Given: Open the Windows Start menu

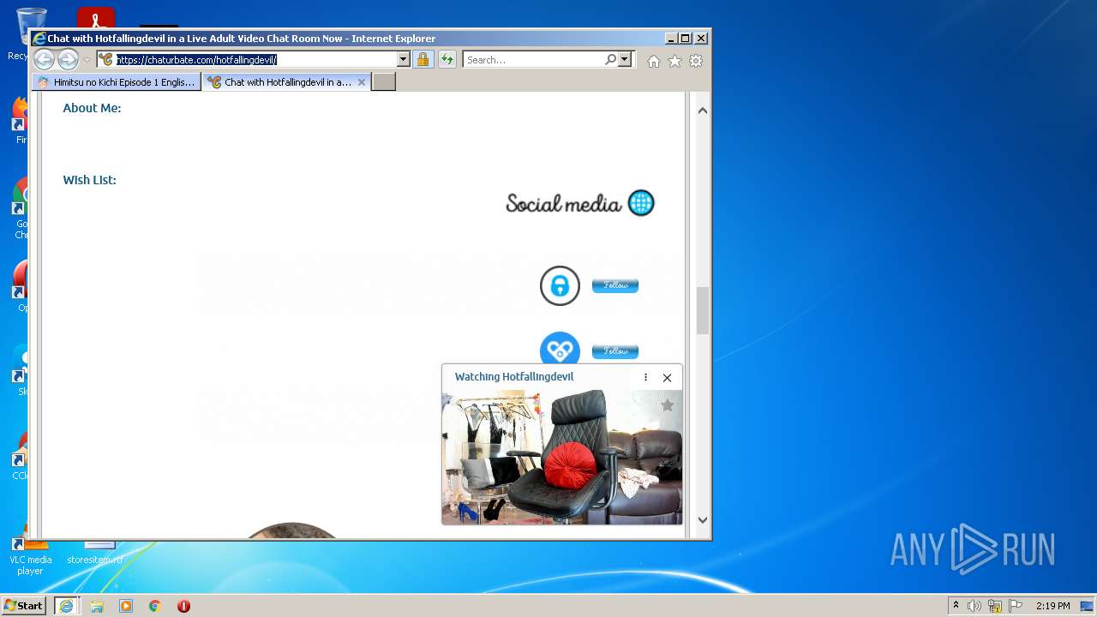Looking at the screenshot, I should click(24, 605).
